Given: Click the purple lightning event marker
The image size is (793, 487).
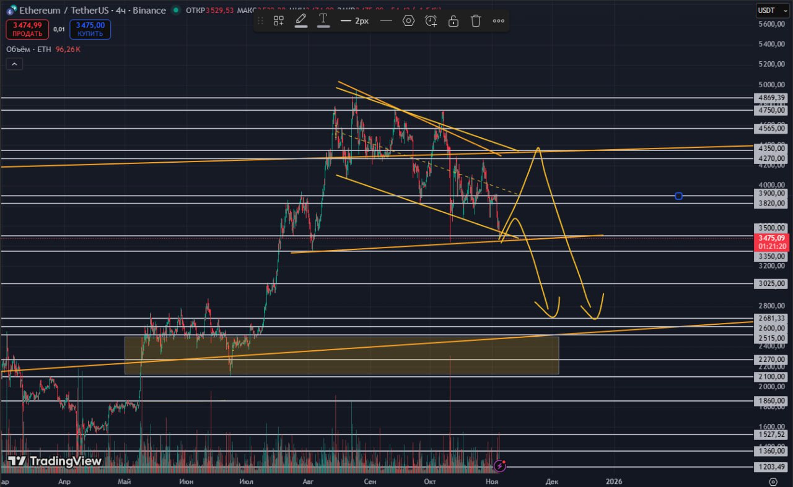Looking at the screenshot, I should (500, 465).
